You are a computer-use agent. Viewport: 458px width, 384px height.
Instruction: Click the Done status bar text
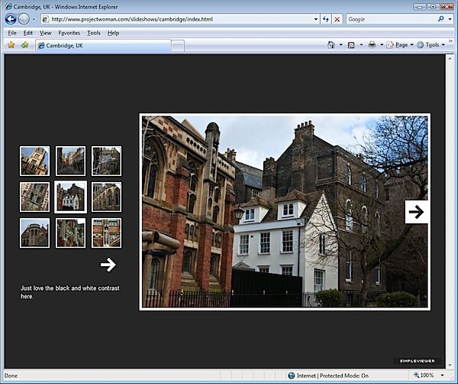11,376
